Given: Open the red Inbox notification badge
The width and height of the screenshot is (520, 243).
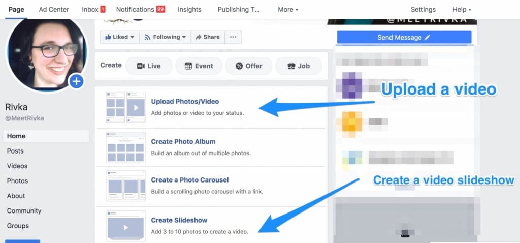Looking at the screenshot, I should click(103, 9).
